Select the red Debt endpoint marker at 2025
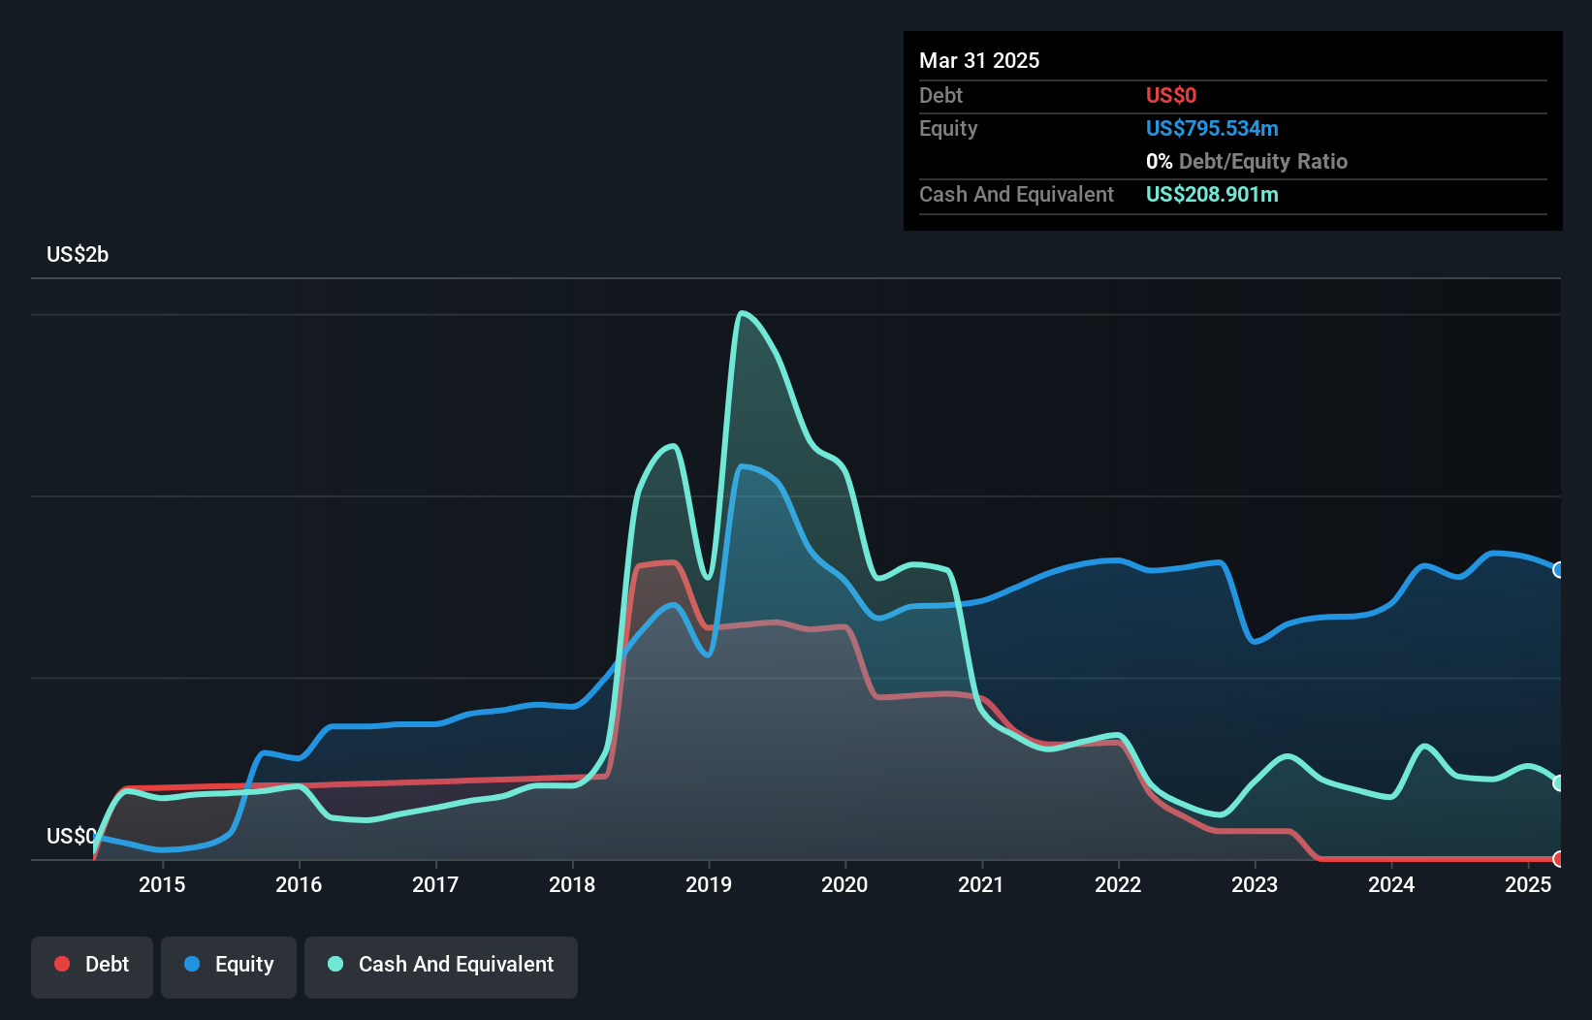The height and width of the screenshot is (1020, 1592). point(1559,859)
